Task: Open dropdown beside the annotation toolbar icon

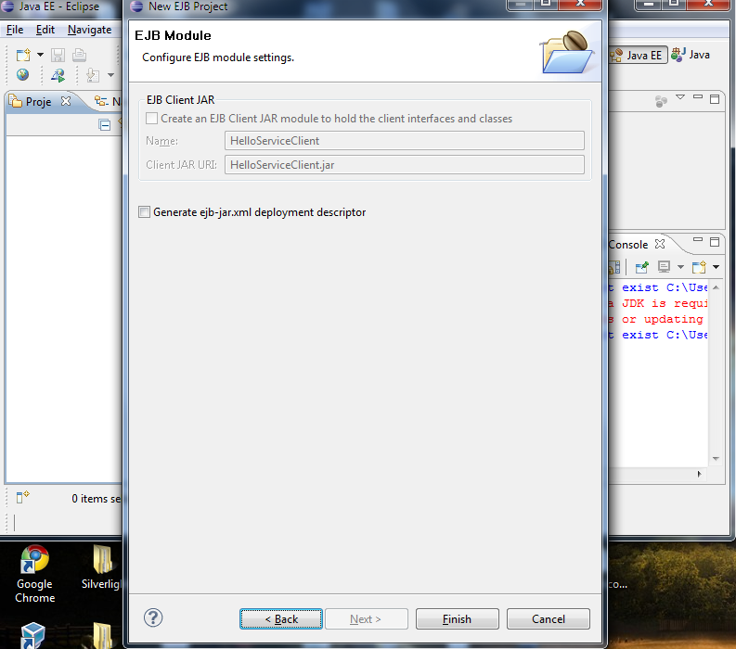Action: click(110, 75)
